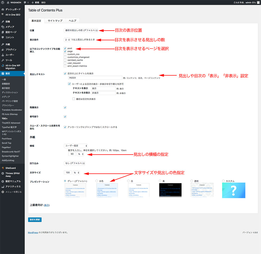Open the ツール tools wrench icon
Screen dimensions: 261x254
click(3, 60)
